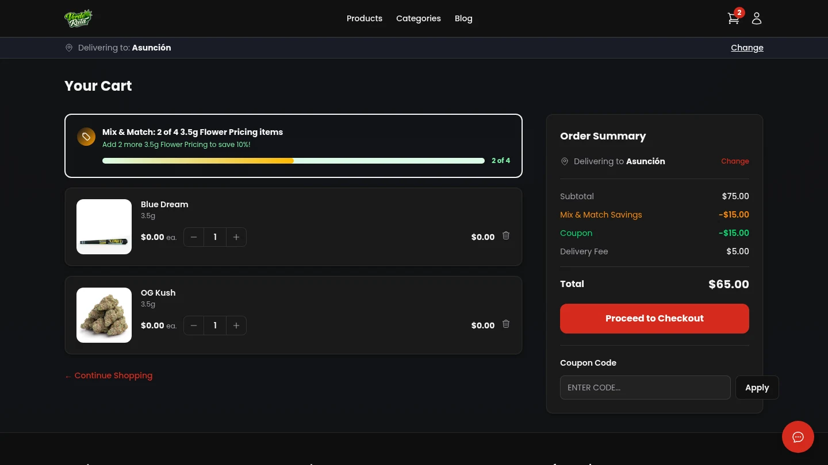The width and height of the screenshot is (828, 465).
Task: Focus the coupon code input field
Action: click(645, 387)
